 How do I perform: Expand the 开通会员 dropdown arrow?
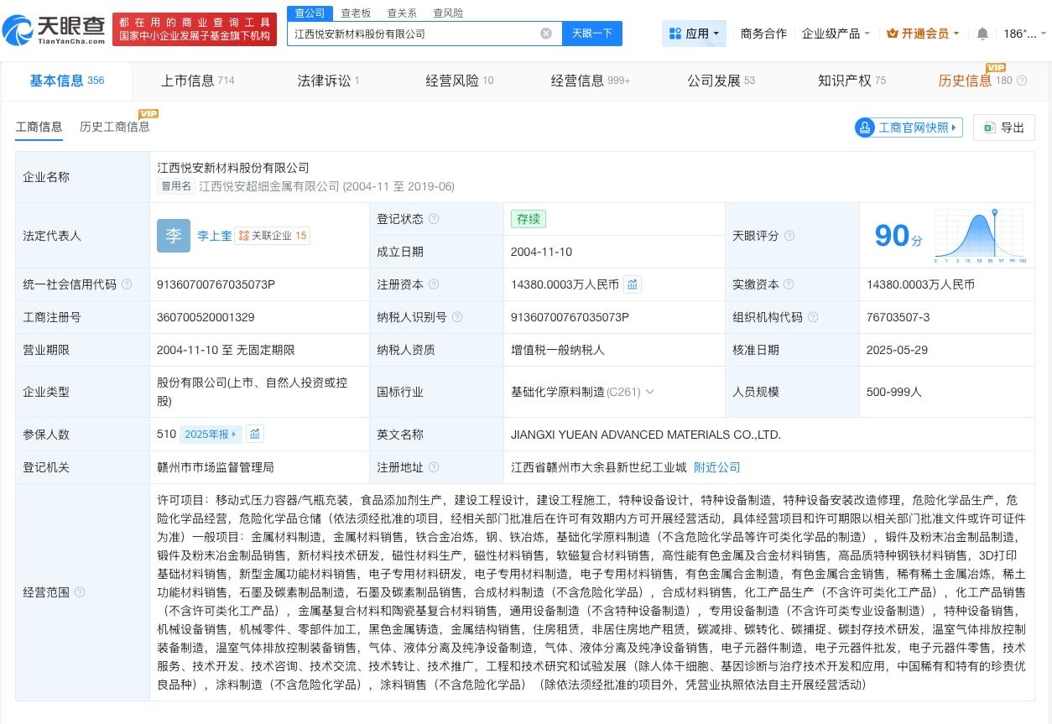956,34
